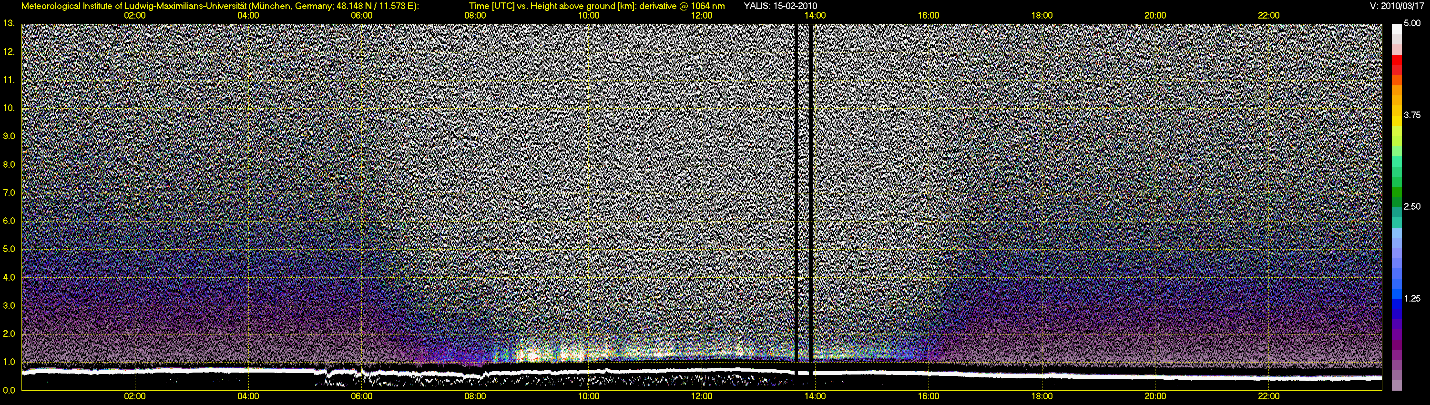Screen dimensions: 1430x405
Task: Select the 10:00 label on upper time axis
Action: pos(588,16)
